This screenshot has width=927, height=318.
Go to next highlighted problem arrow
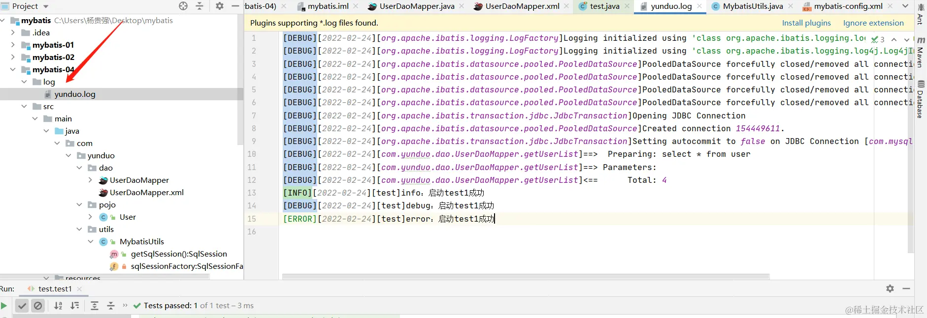click(x=907, y=39)
